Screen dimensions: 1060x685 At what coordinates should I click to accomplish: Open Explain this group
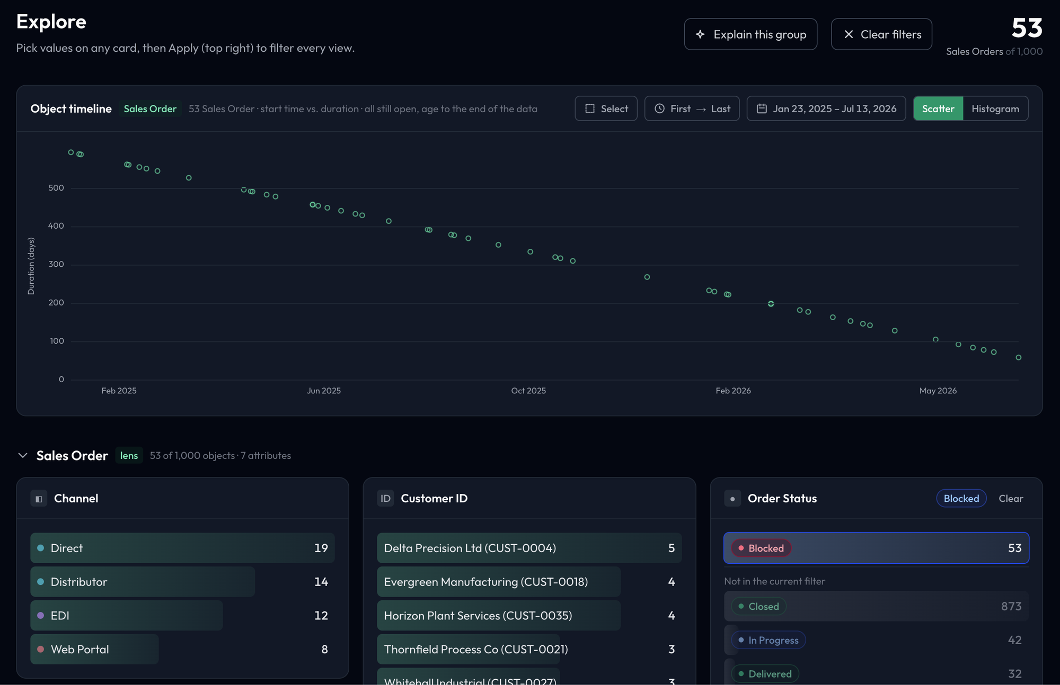pyautogui.click(x=750, y=34)
